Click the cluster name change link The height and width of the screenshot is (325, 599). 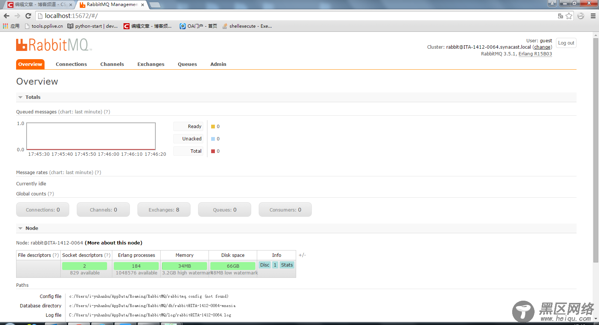pos(542,47)
